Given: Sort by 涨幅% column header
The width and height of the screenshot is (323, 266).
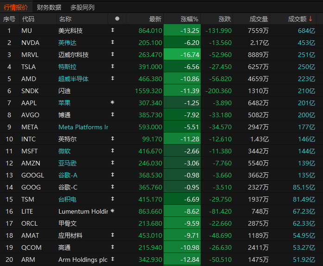Looking at the screenshot, I should click(x=190, y=19).
